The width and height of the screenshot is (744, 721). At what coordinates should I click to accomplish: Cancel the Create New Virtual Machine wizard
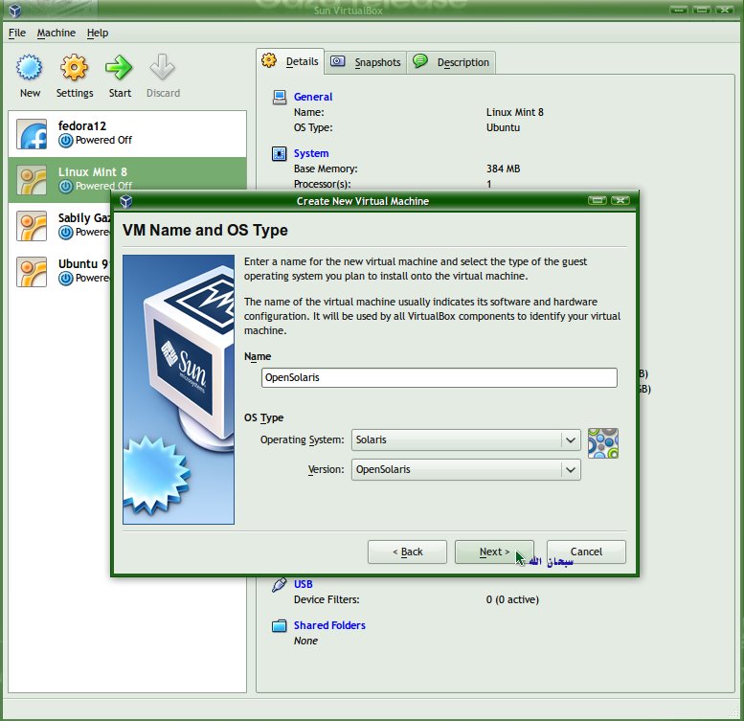586,552
